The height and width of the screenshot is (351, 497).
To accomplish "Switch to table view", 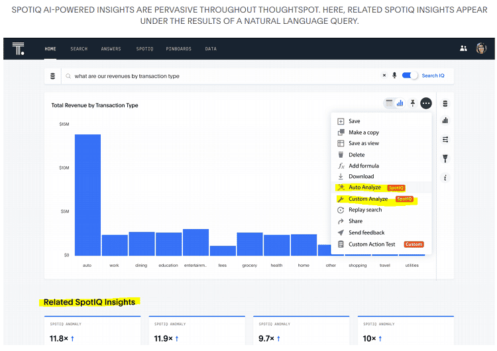I will coord(389,103).
